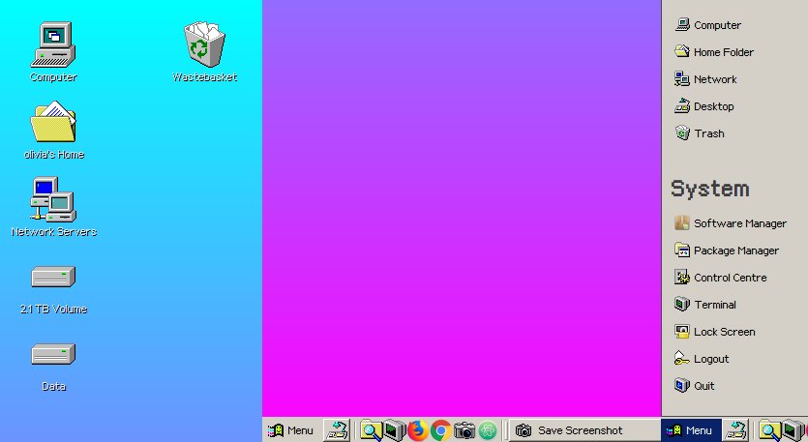This screenshot has width=808, height=442.
Task: Select Network in the menu panel
Action: [x=706, y=79]
